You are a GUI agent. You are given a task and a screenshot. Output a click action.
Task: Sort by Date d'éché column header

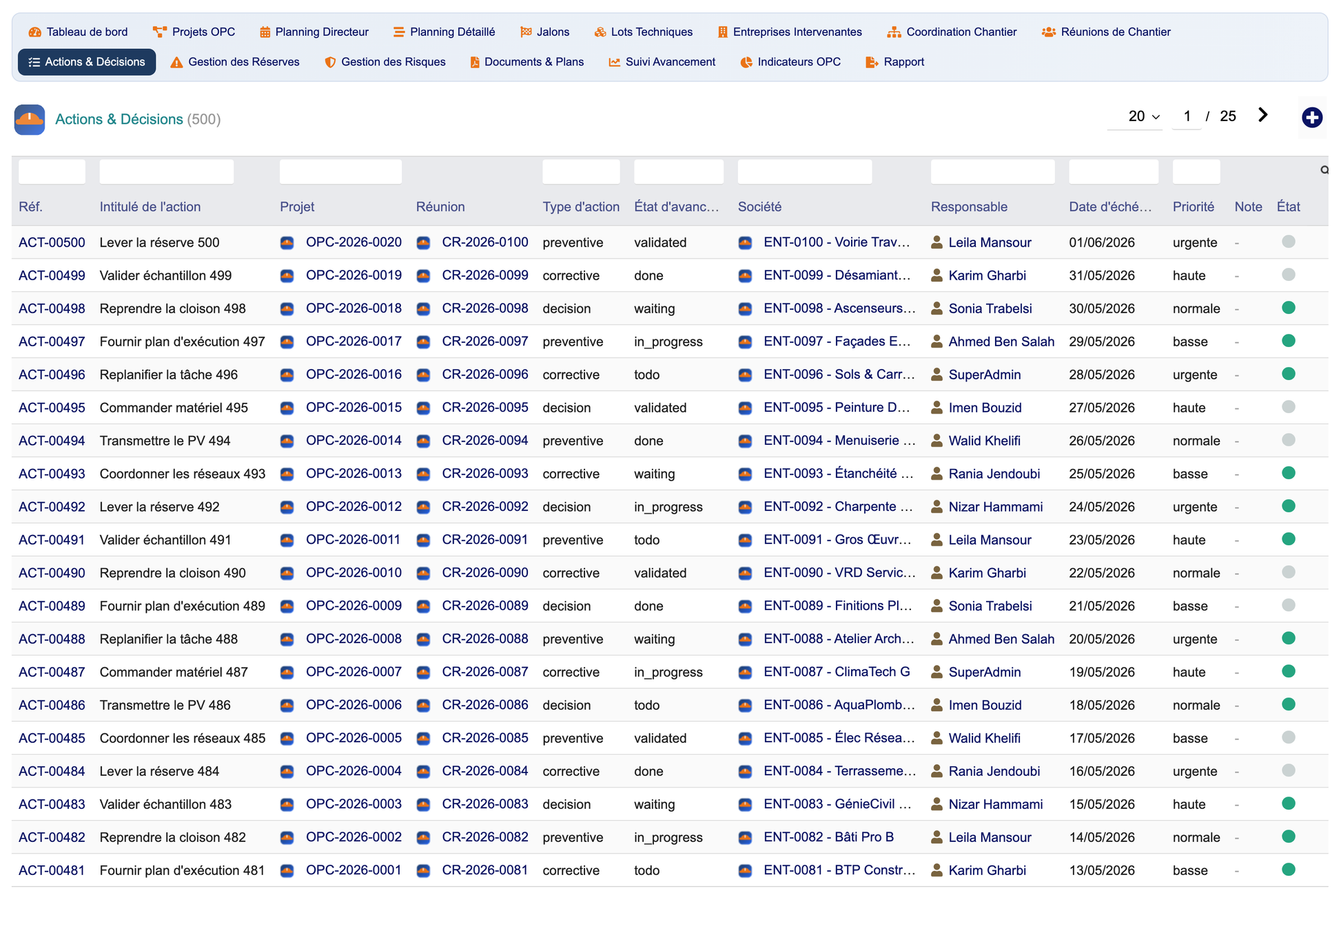point(1109,207)
